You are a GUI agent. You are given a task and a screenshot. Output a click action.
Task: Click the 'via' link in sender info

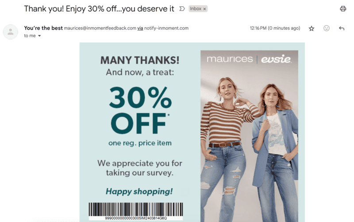140,28
